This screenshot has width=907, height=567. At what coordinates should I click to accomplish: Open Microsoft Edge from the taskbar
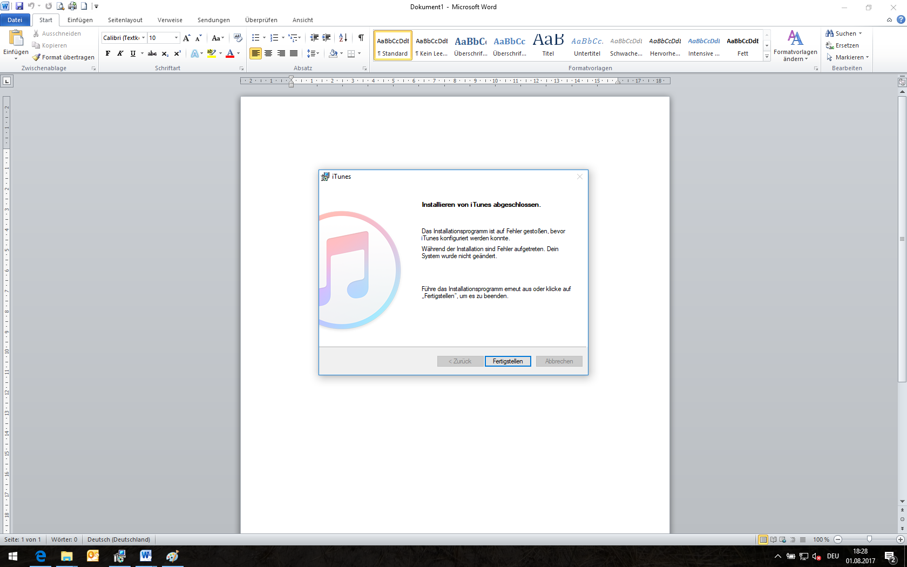[40, 556]
